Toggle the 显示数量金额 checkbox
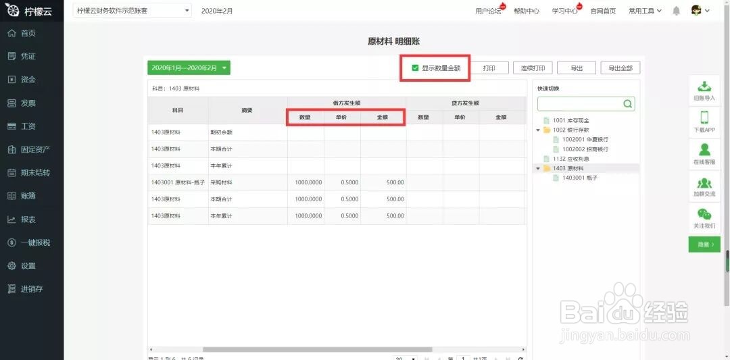The image size is (730, 360). point(415,68)
